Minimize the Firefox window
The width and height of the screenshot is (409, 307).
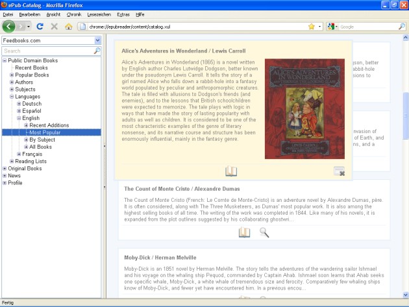point(385,5)
